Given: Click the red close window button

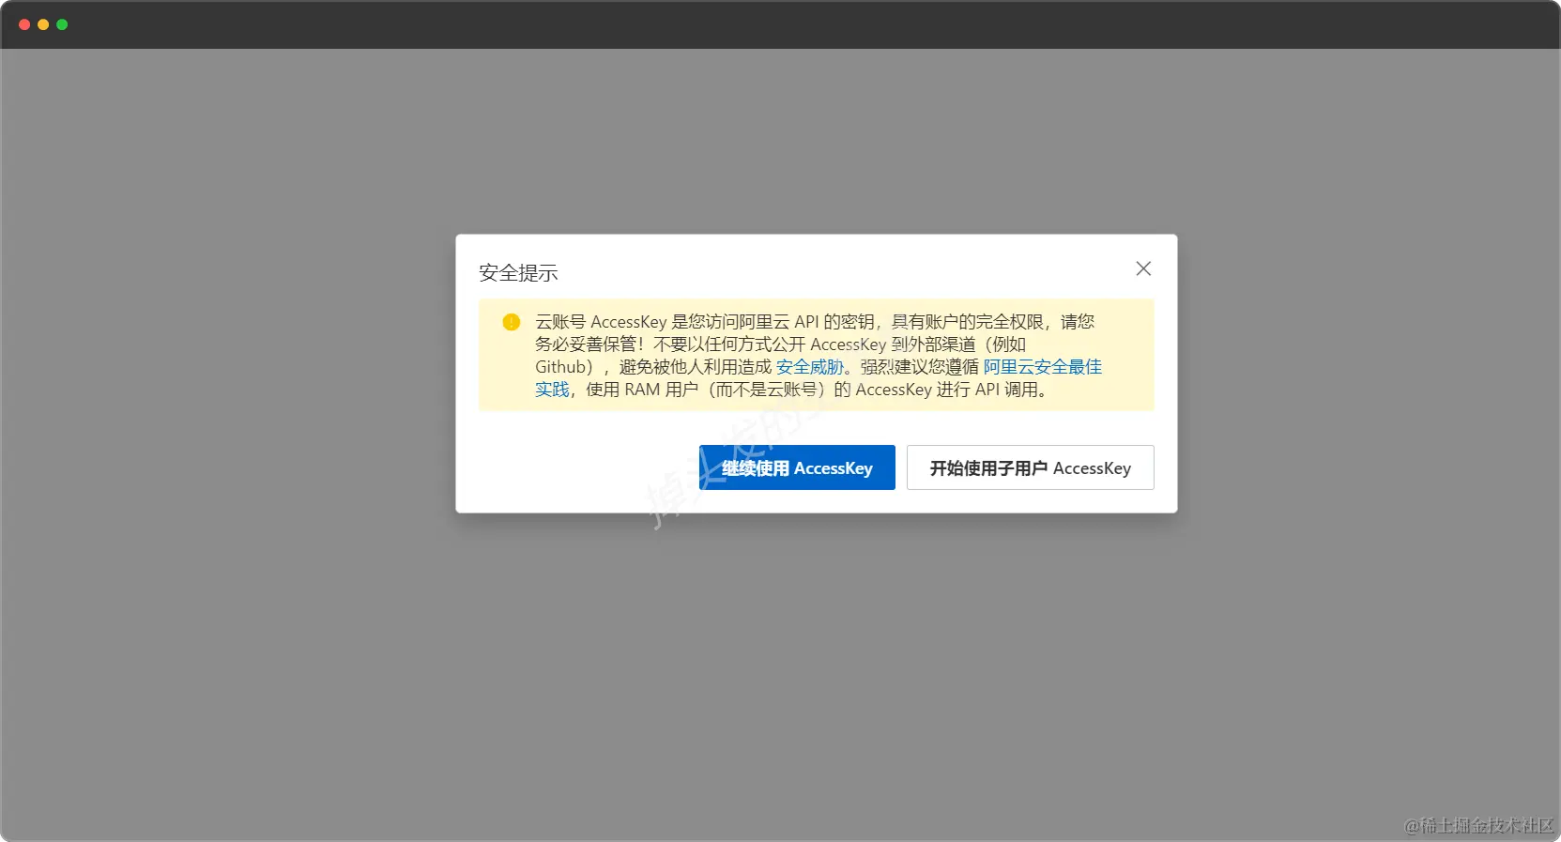Looking at the screenshot, I should click(x=24, y=24).
